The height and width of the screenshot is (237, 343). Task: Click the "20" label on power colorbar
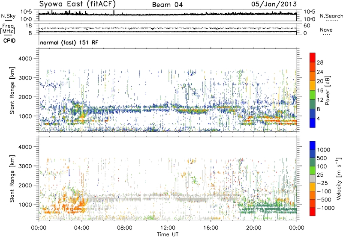click(x=320, y=81)
